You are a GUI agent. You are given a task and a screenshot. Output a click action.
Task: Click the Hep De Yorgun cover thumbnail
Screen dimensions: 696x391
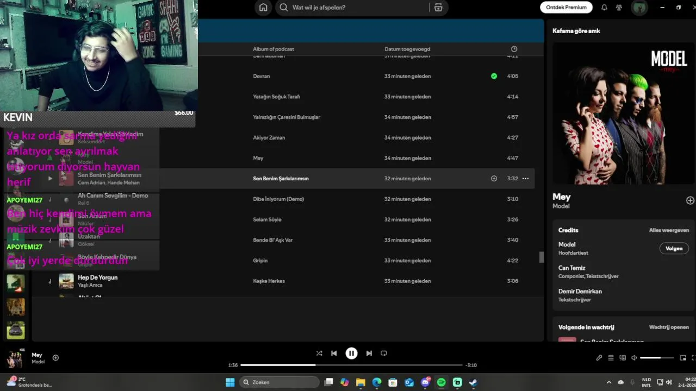[x=66, y=281]
